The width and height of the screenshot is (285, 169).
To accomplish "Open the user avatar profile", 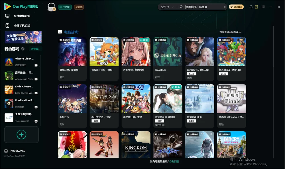I will pos(51,7).
